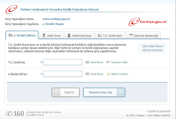
Task: Open Sanal Klavye for T.C. Kimlik No
Action: tap(94, 62)
